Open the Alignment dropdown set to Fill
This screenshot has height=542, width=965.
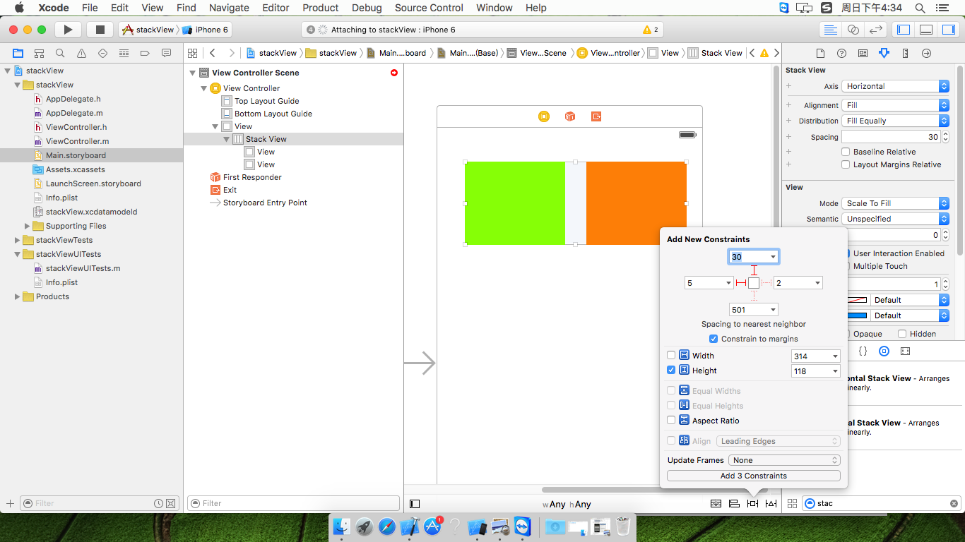point(895,105)
